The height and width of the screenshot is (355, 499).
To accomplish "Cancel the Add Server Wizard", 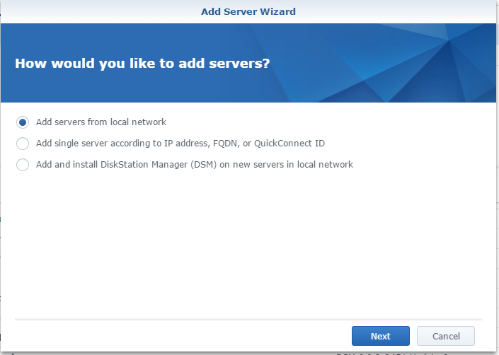I will [445, 337].
